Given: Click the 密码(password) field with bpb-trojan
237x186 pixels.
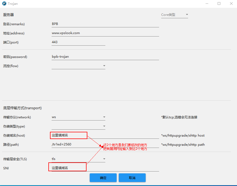Looking at the screenshot, I should pyautogui.click(x=105, y=57).
